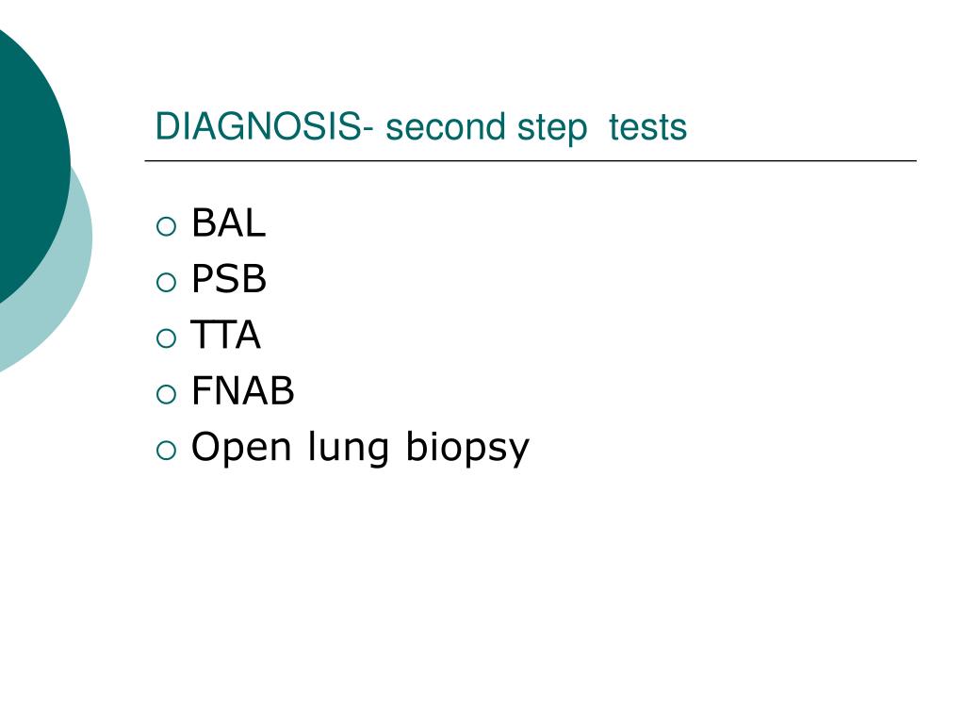965x724 pixels.
Task: Click the word lung in last bullet
Action: (349, 448)
